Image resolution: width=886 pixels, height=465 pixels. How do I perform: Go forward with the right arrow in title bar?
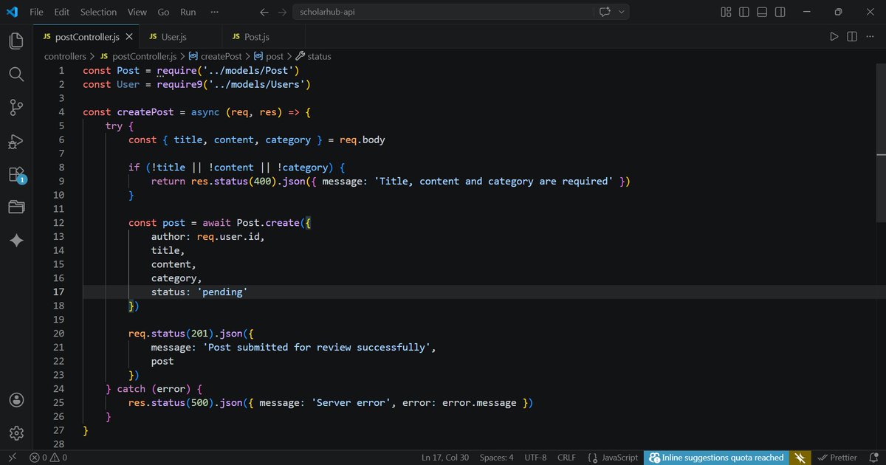[x=283, y=12]
